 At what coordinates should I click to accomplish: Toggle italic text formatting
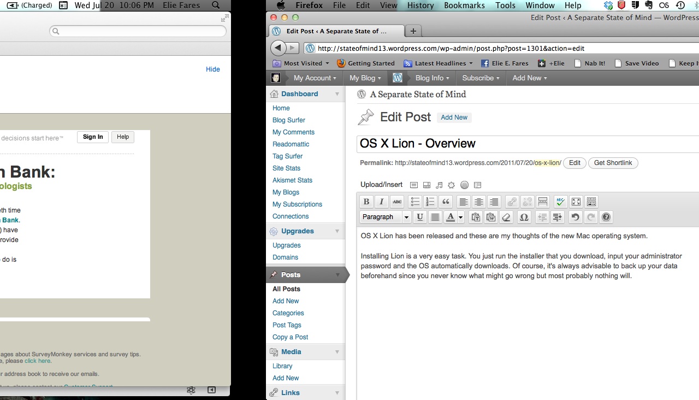(382, 202)
